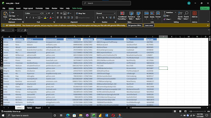Click the Paste clipboard icon
This screenshot has width=211, height=118.
click(x=5, y=14)
